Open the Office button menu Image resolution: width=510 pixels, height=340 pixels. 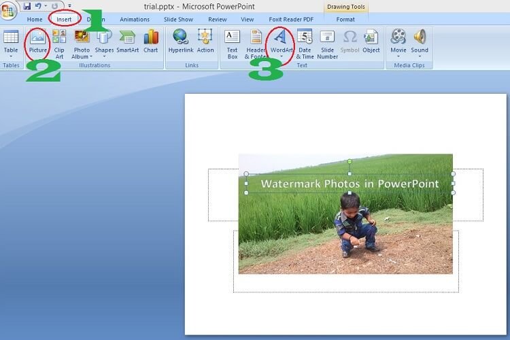(7, 10)
